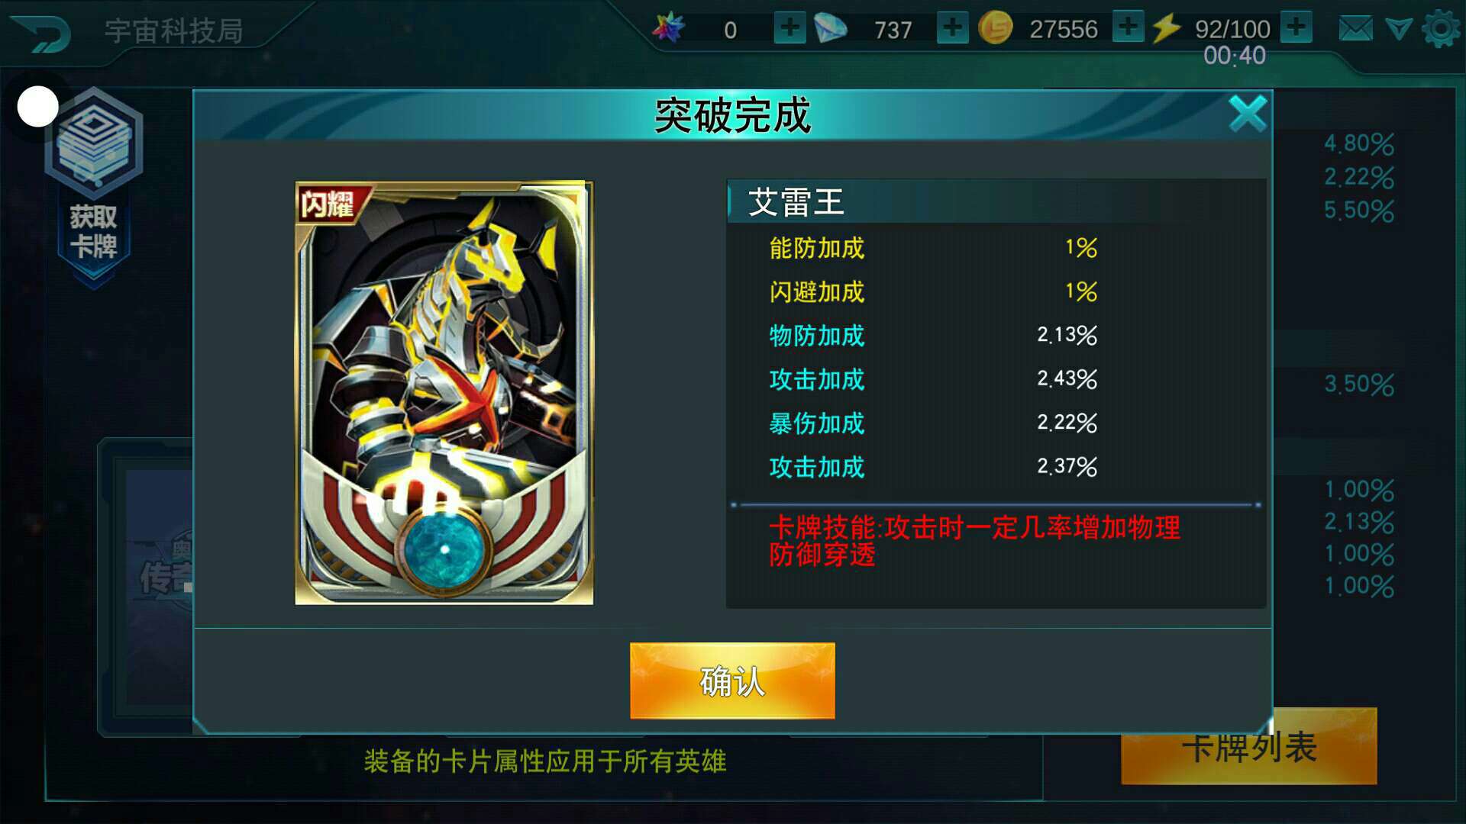The width and height of the screenshot is (1466, 824).
Task: Tap the back arrow icon
Action: pyautogui.click(x=41, y=33)
